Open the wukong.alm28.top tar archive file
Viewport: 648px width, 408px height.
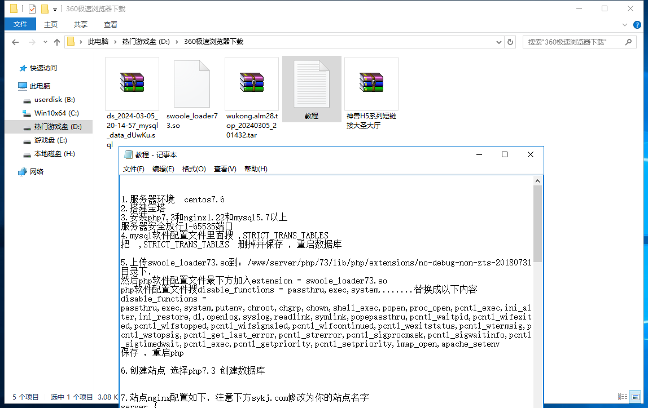pyautogui.click(x=252, y=82)
